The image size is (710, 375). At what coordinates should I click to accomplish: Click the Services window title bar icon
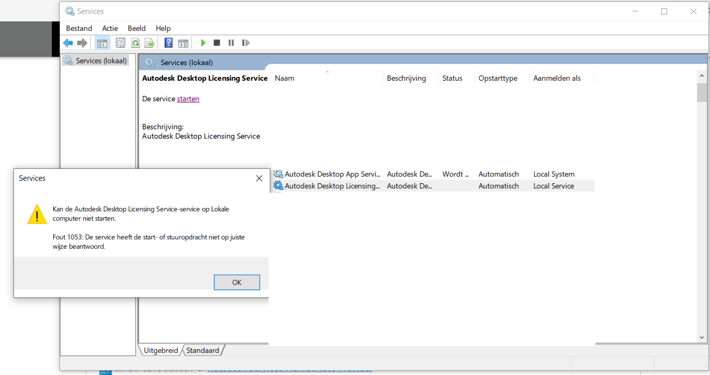click(x=70, y=11)
